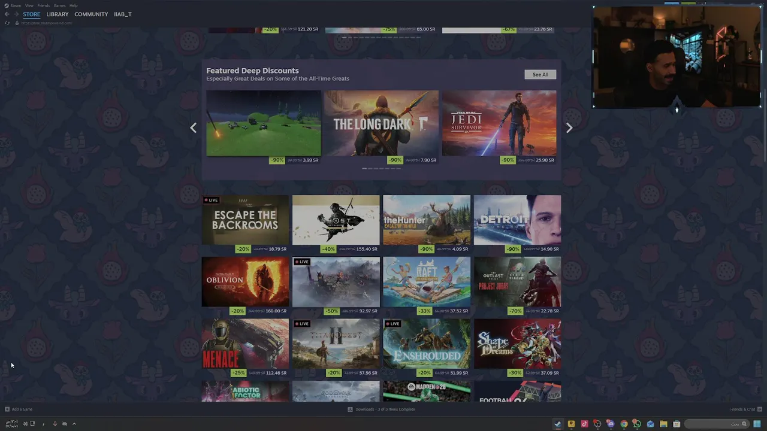Open The Long Dark deal
767x431 pixels.
click(x=381, y=123)
